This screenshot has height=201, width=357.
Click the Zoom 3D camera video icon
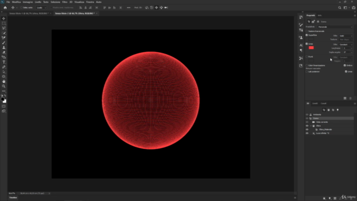pyautogui.click(x=166, y=7)
